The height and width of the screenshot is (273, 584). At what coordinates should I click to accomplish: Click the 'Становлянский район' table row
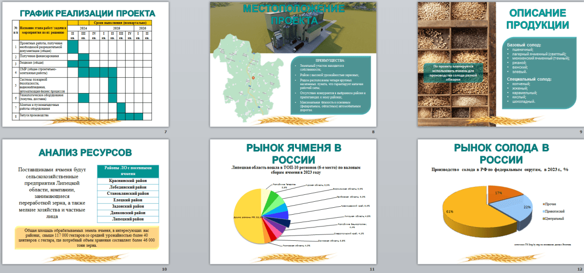click(128, 193)
